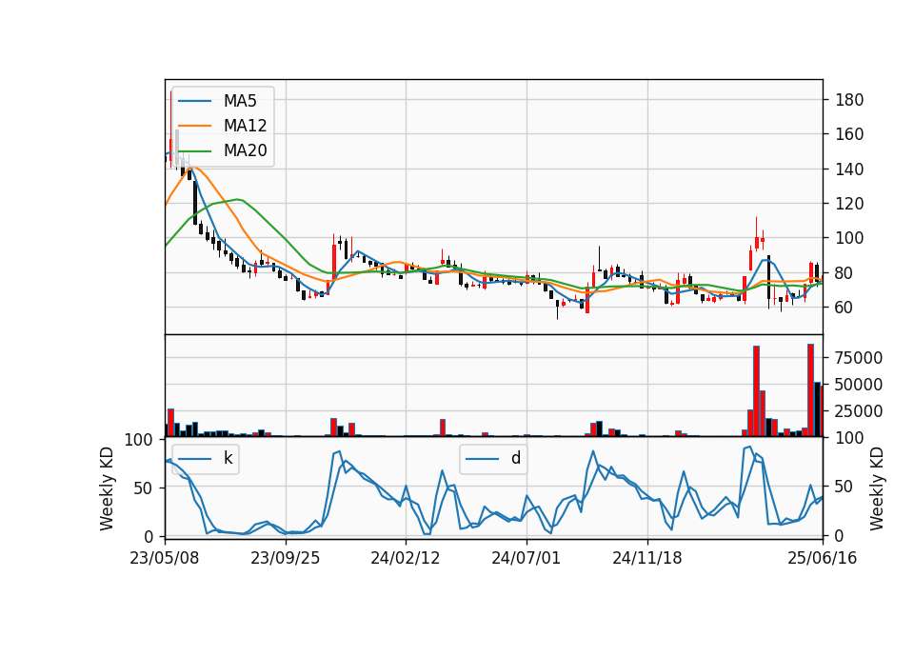Click the left Weekly KD axis title
Viewport: 914px width, 657px height.
(107, 489)
